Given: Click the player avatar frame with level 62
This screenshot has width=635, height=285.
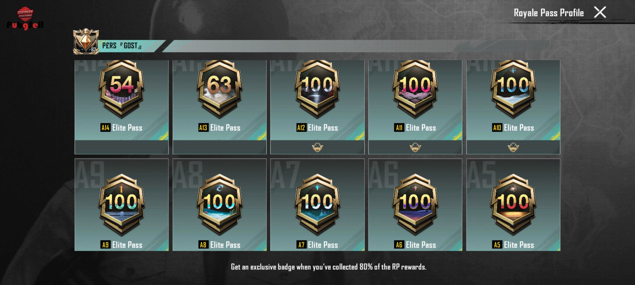Looking at the screenshot, I should point(86,42).
